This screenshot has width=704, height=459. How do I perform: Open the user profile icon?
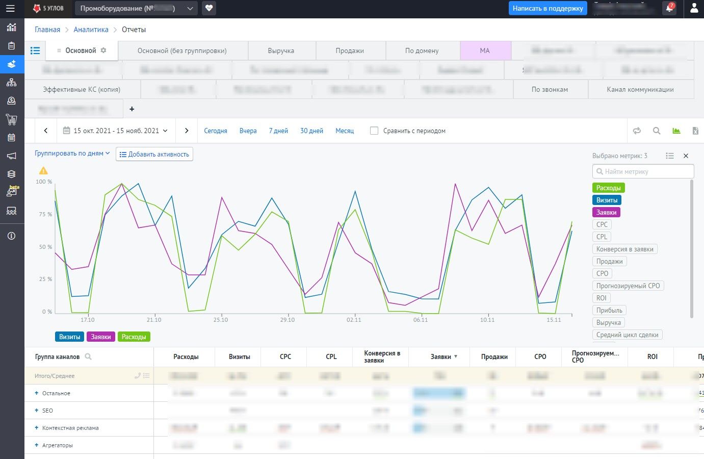coord(694,9)
